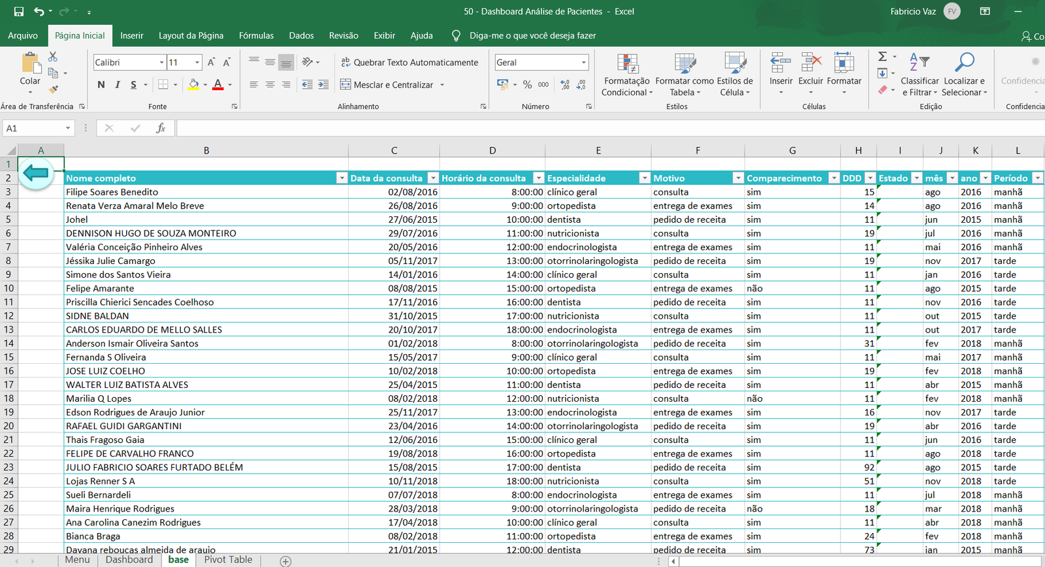Align cell content to bottom
The image size is (1045, 567).
(x=286, y=63)
